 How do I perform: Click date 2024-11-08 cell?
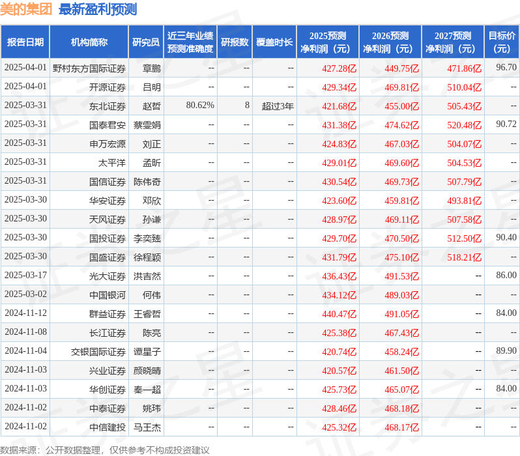(25, 332)
